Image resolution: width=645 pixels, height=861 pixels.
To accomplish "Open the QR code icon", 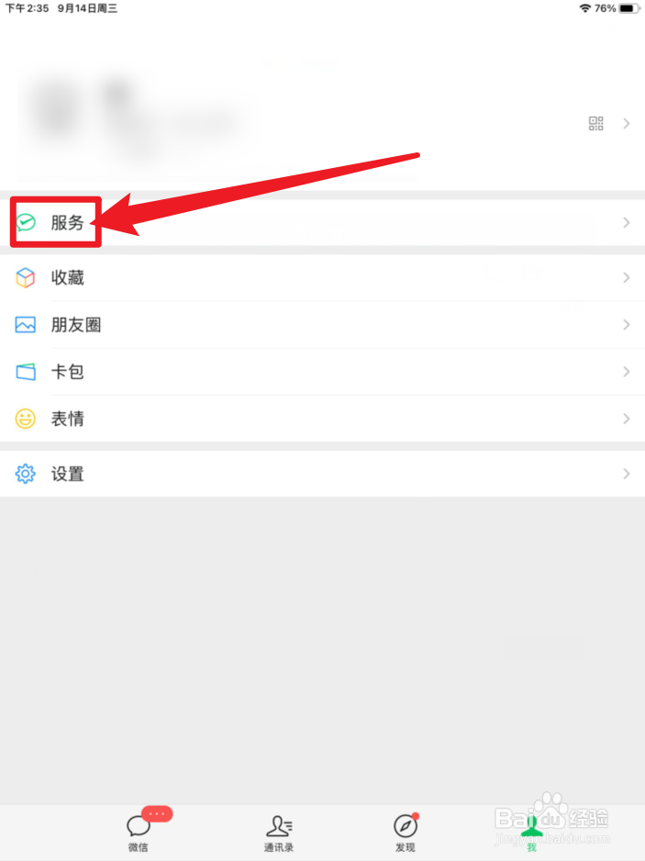I will pos(595,123).
